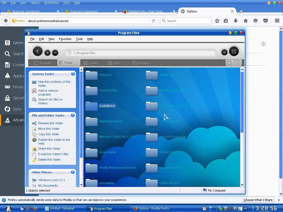Switch to Icons view tab
Viewport: 283px width, 212px height.
pos(90,63)
